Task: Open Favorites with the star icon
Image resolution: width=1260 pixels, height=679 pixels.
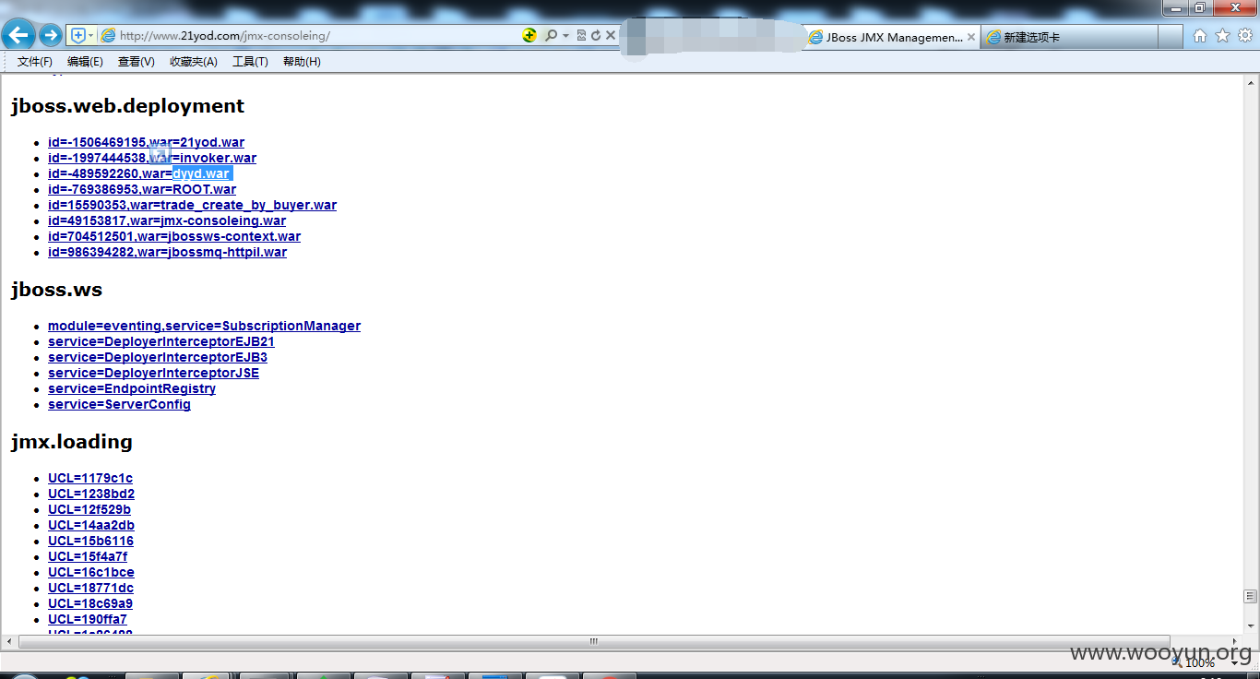Action: pyautogui.click(x=1223, y=36)
